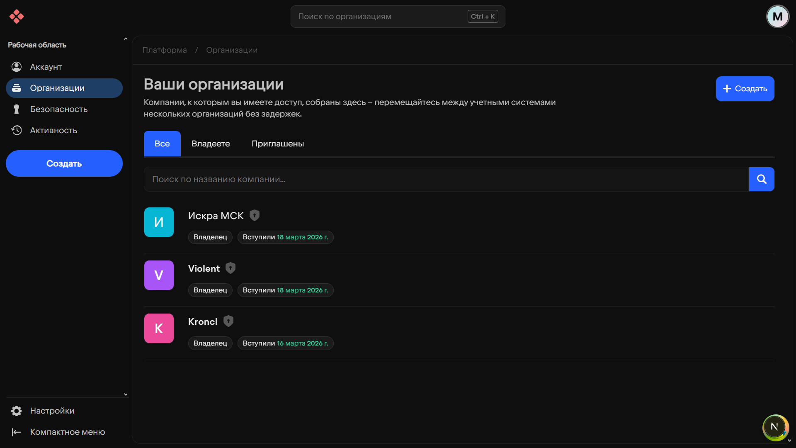Click the magnifier search button
Screen dimensions: 796x448
[762, 179]
